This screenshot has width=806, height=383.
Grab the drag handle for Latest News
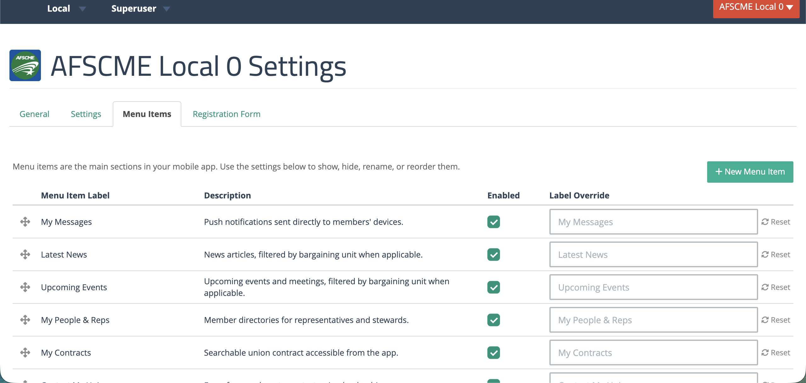click(25, 254)
